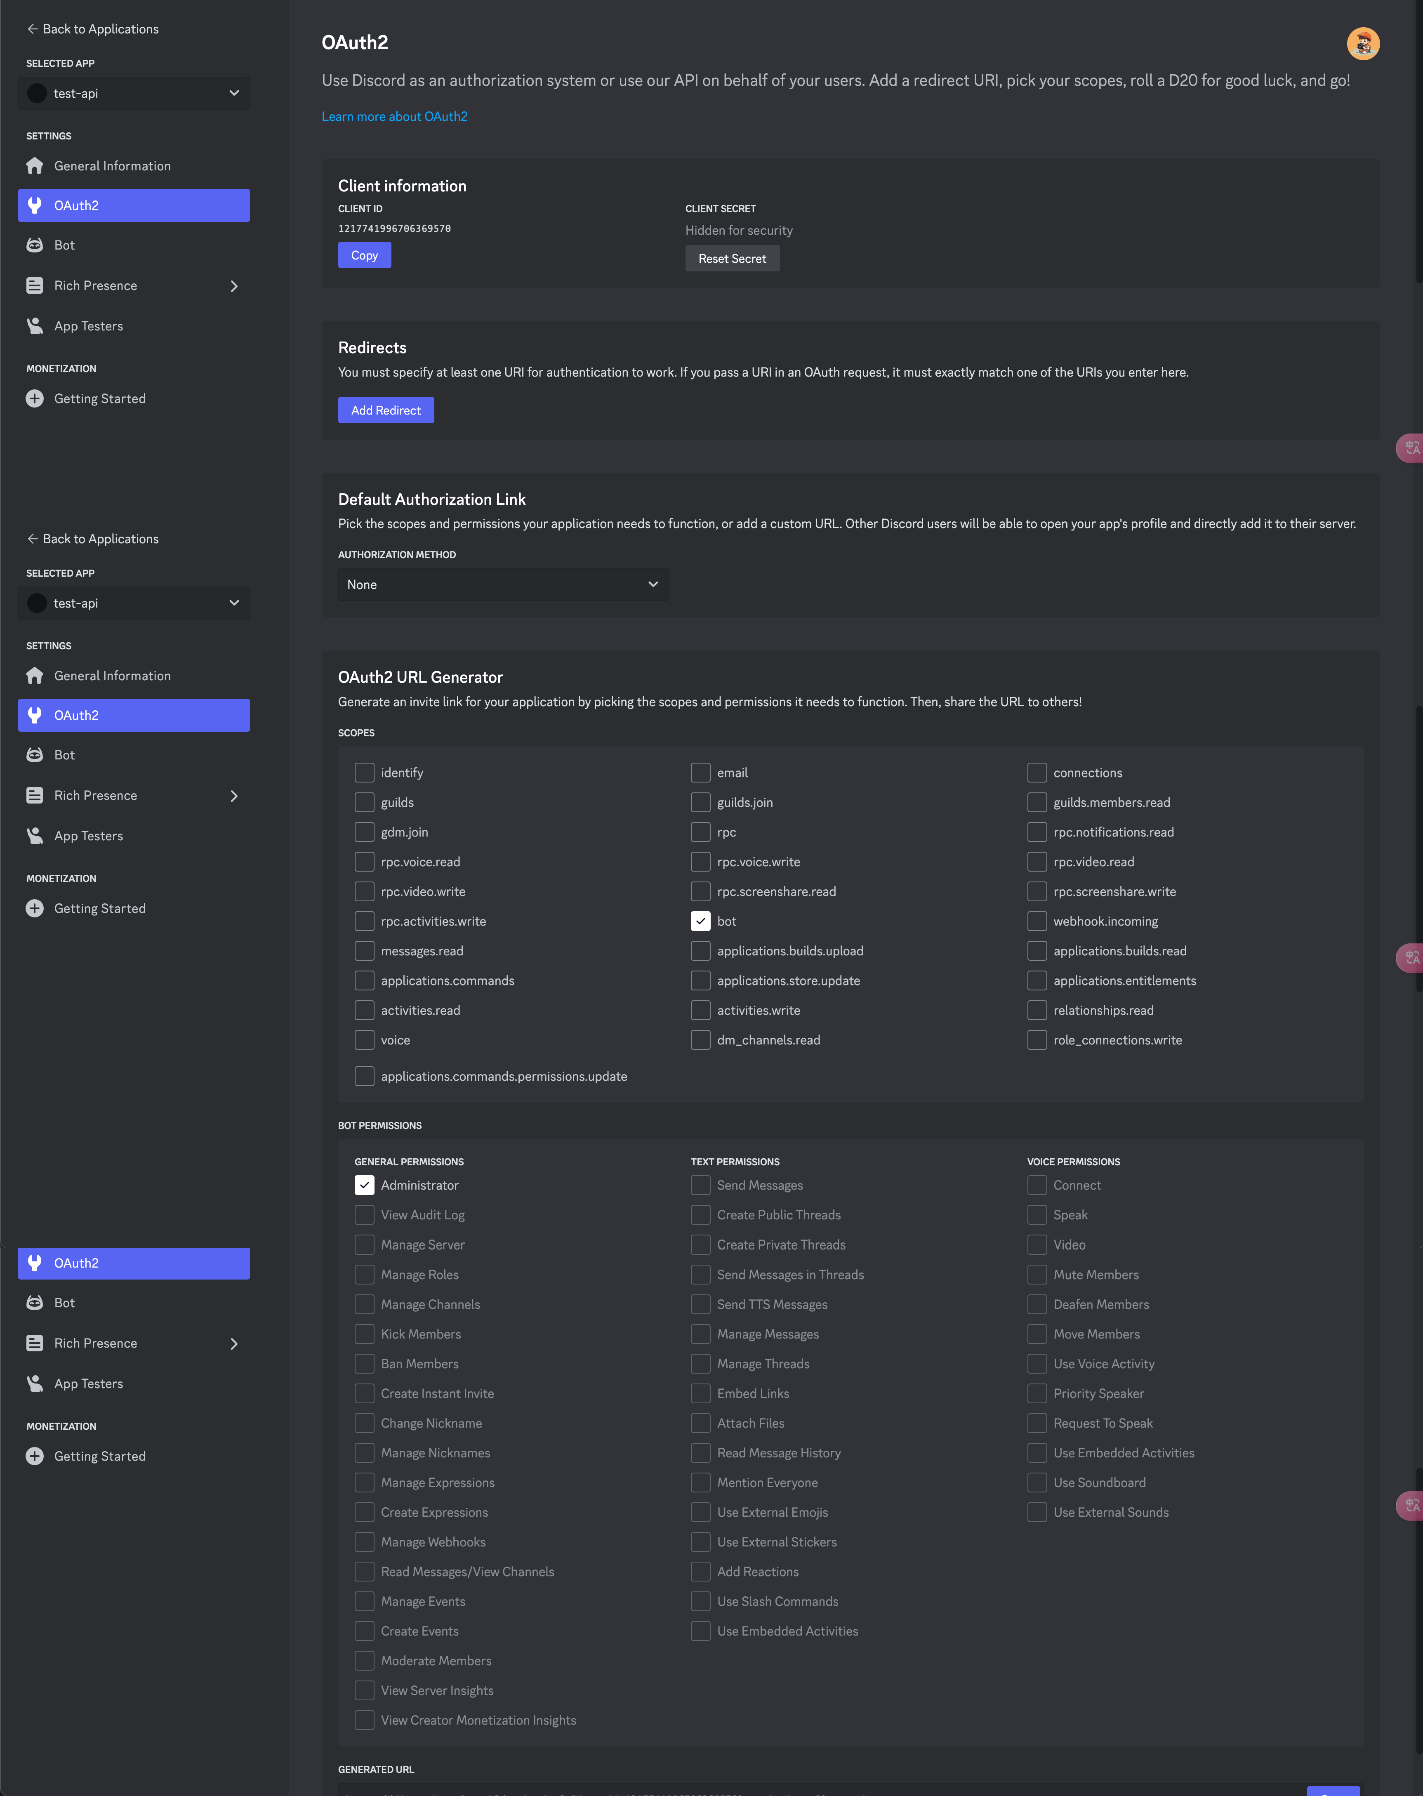Enable the voice scope checkbox
This screenshot has width=1423, height=1796.
[364, 1040]
